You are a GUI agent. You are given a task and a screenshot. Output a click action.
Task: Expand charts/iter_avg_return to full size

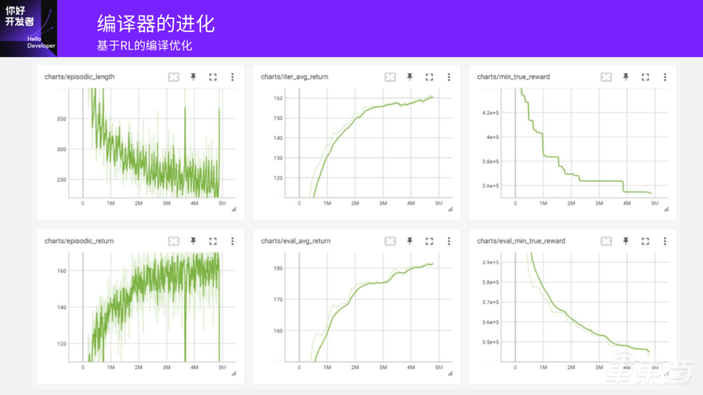pos(429,77)
